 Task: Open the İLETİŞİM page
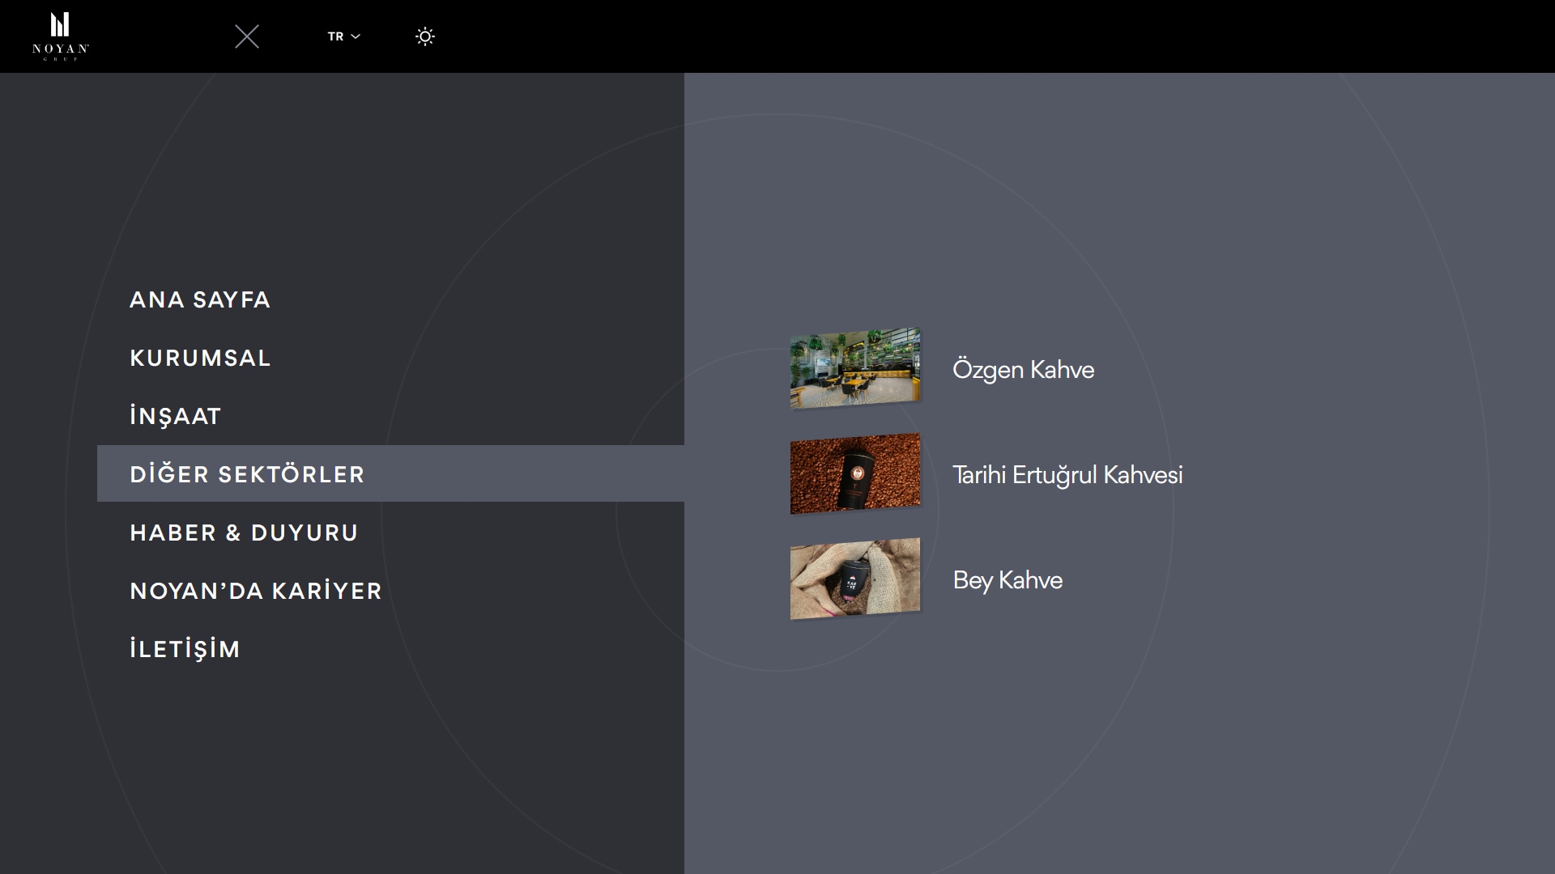pyautogui.click(x=185, y=649)
